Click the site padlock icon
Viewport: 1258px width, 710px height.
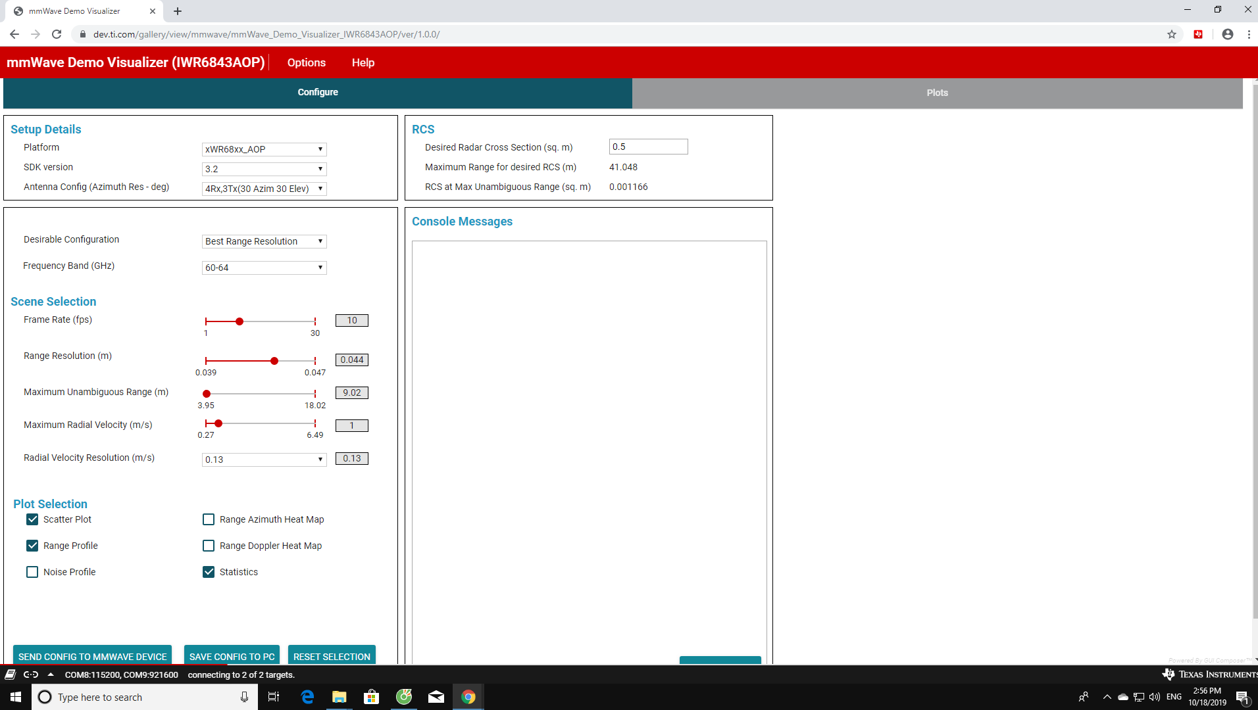tap(83, 34)
